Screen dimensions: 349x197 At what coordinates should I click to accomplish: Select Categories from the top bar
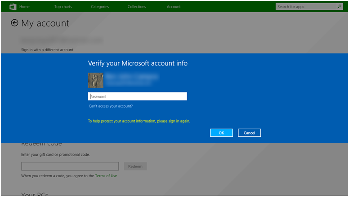[x=100, y=7]
